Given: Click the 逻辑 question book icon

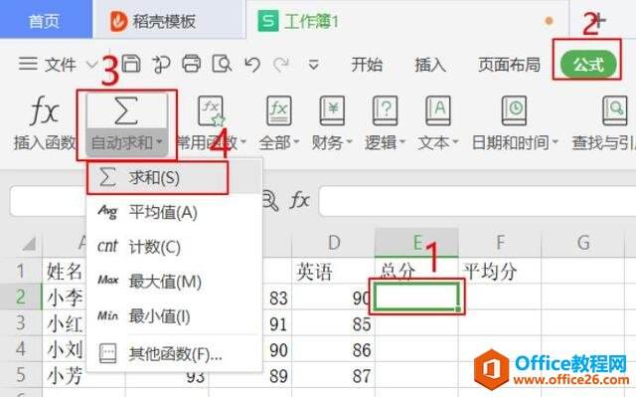Looking at the screenshot, I should 385,110.
